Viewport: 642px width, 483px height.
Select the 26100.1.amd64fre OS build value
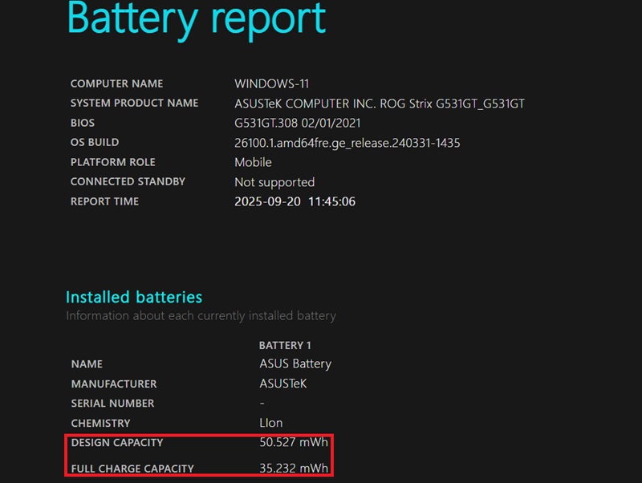[347, 143]
